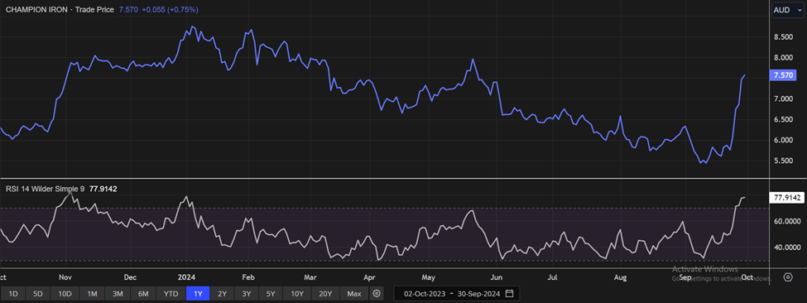
Task: Click the May label on time axis
Action: click(x=429, y=277)
